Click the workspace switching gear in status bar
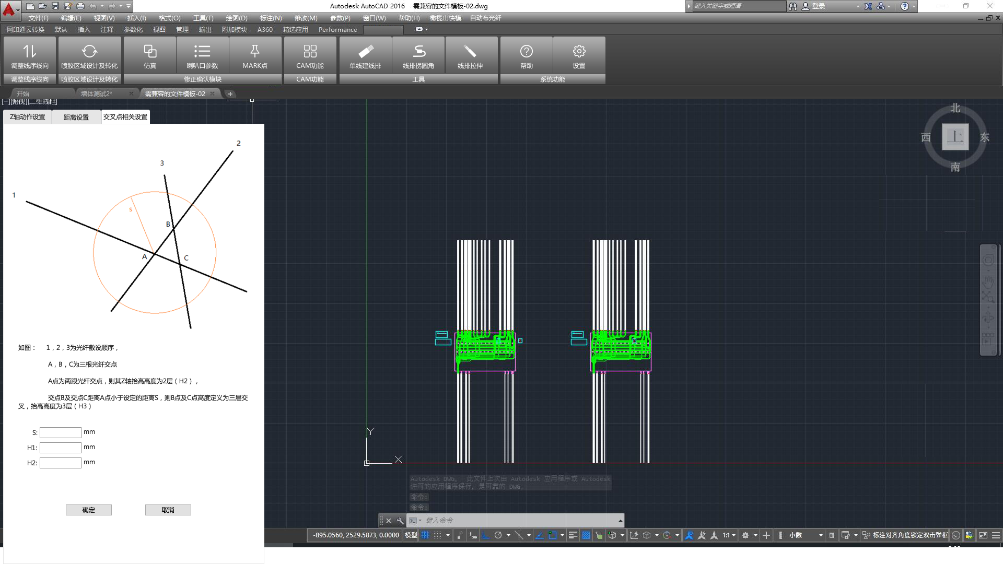 [x=745, y=535]
